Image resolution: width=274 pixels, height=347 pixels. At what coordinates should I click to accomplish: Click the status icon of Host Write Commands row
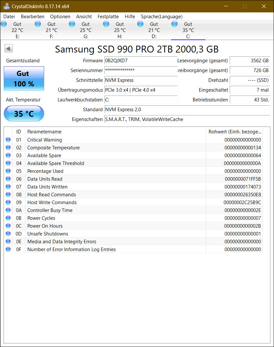tap(8, 202)
